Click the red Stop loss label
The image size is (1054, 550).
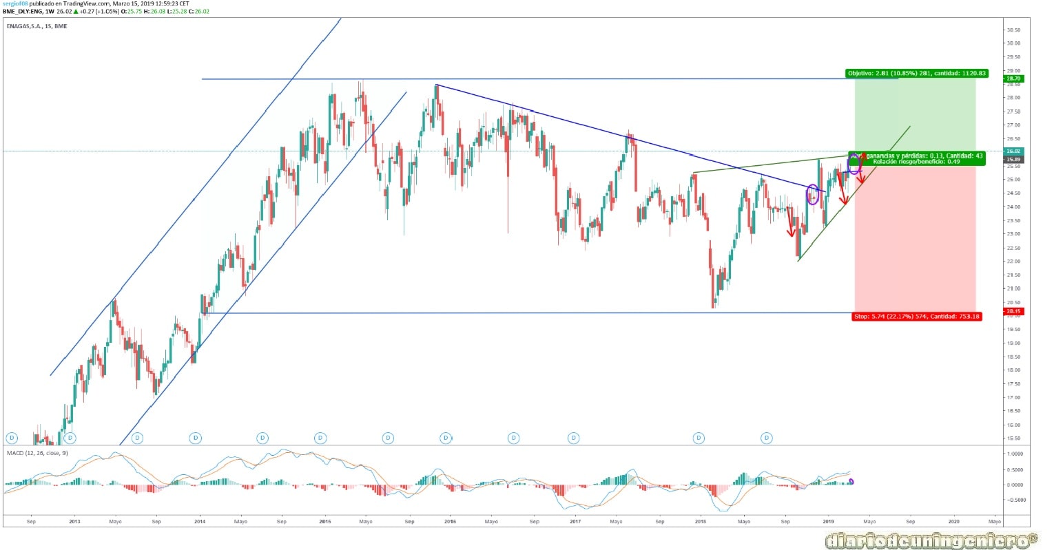(x=916, y=317)
